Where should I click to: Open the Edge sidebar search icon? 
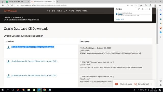click(x=160, y=10)
